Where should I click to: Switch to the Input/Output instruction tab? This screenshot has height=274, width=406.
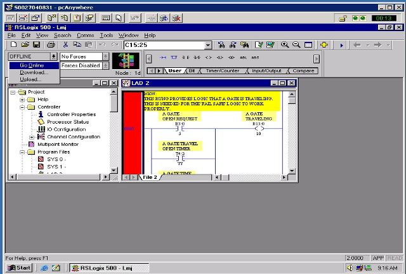[x=266, y=70]
